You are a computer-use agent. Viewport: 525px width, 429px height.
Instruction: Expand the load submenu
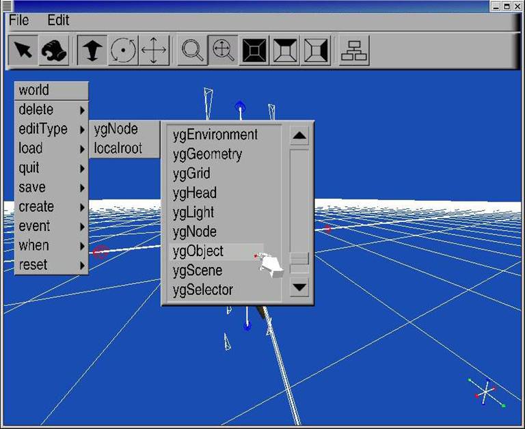click(51, 148)
